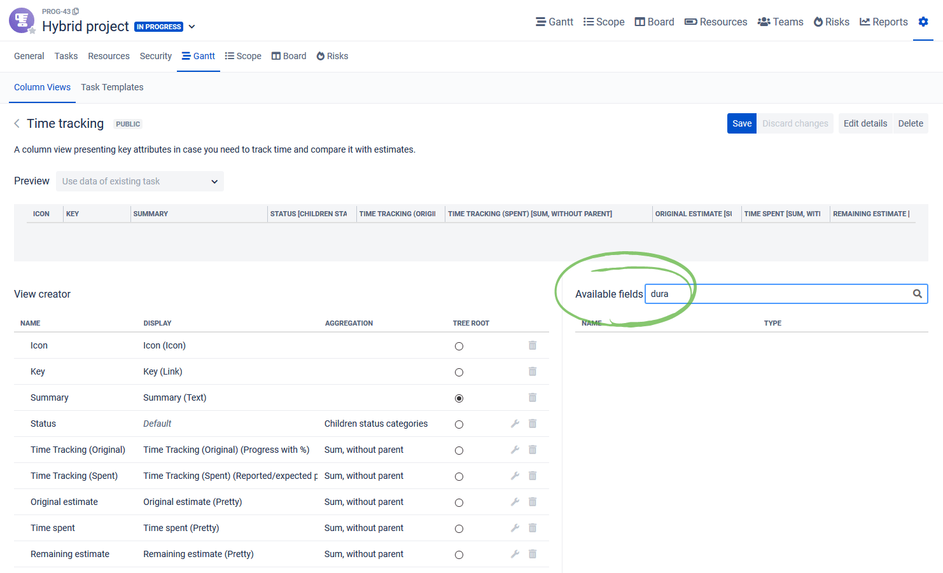The height and width of the screenshot is (573, 943).
Task: Click the Teams icon in top navigation
Action: 780,22
